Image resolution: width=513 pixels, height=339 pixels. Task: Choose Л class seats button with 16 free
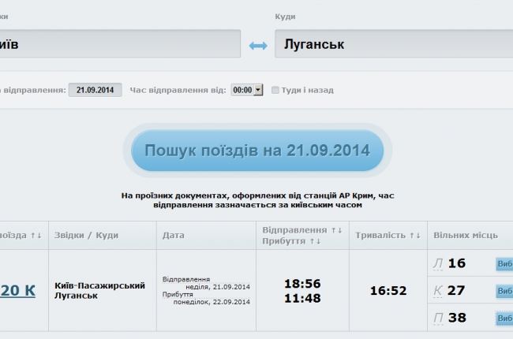[x=504, y=263]
